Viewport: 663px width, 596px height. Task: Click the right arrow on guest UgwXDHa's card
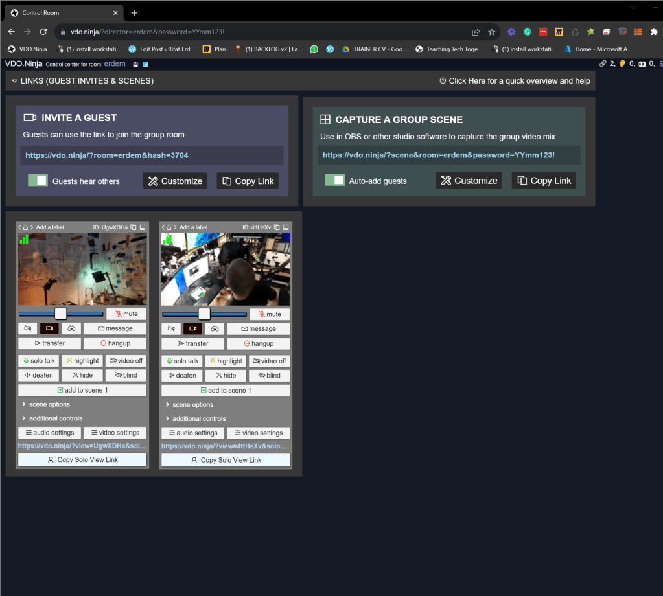pyautogui.click(x=31, y=227)
